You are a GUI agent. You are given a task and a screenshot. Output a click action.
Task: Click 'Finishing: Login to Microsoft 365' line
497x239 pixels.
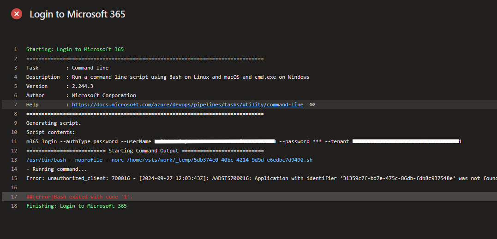tap(77, 206)
